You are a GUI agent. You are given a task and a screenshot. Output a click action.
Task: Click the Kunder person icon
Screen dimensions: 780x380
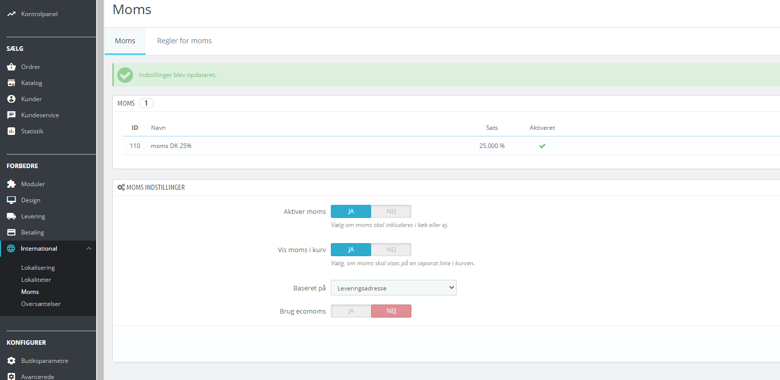11,99
